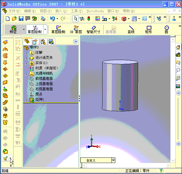Activate the Select arrow tool
The image size is (182, 174).
[76, 19]
